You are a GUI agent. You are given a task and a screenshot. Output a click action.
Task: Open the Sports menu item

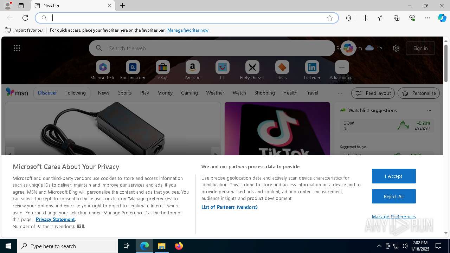[x=125, y=93]
